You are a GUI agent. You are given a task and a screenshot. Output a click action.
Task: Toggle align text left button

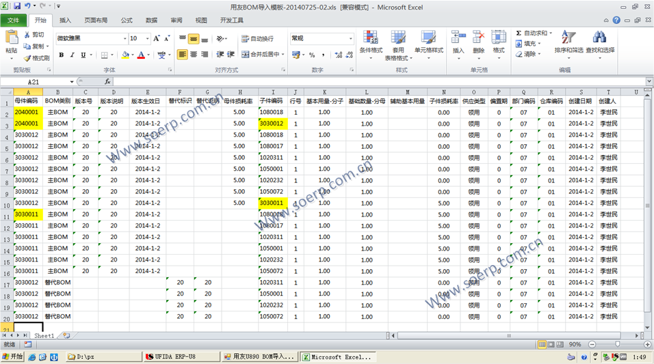(x=182, y=55)
